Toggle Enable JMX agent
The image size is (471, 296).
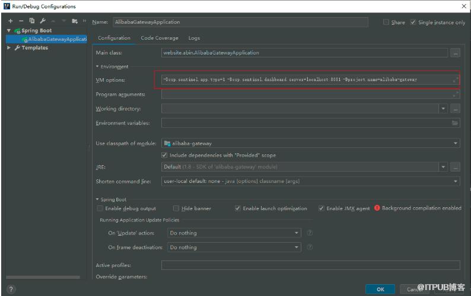tap(321, 208)
